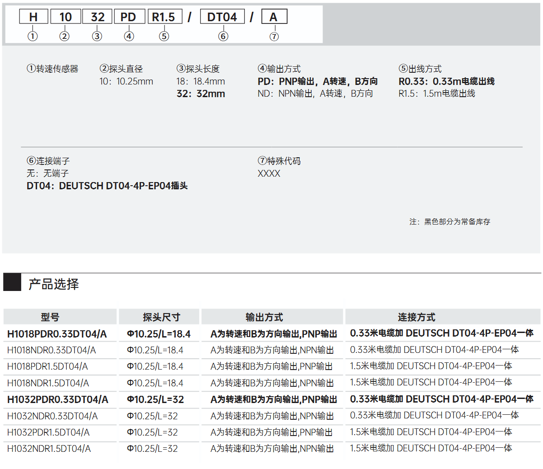Click the R0.33: 0.33m电缆出线 option text
This screenshot has height=469, width=543.
click(x=446, y=81)
